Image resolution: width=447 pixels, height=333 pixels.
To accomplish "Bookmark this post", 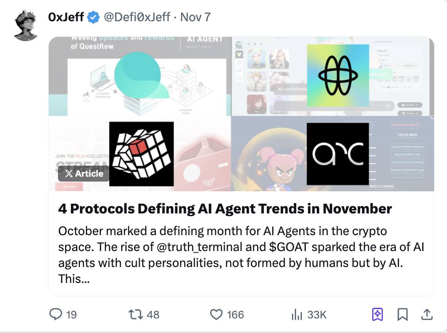I will [402, 314].
